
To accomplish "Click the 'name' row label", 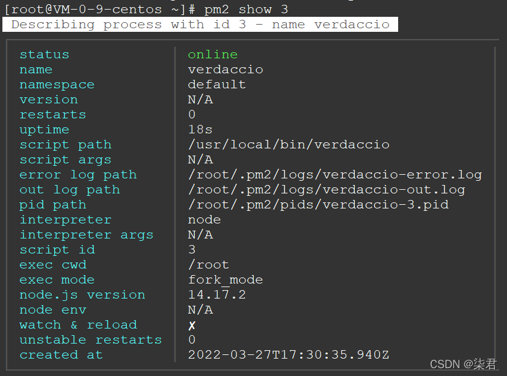I will 36,70.
